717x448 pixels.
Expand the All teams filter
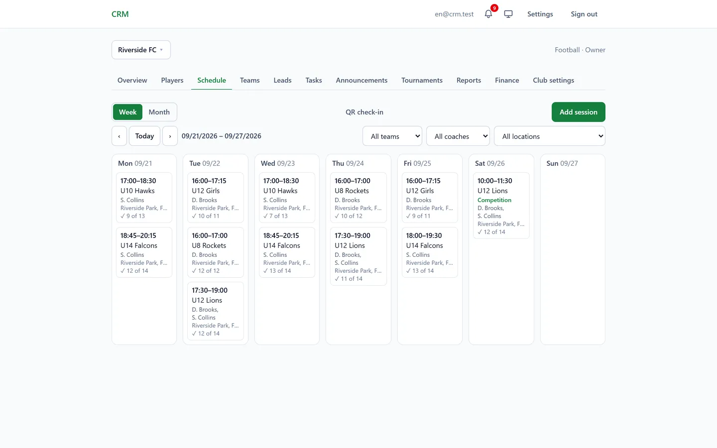[x=392, y=136]
